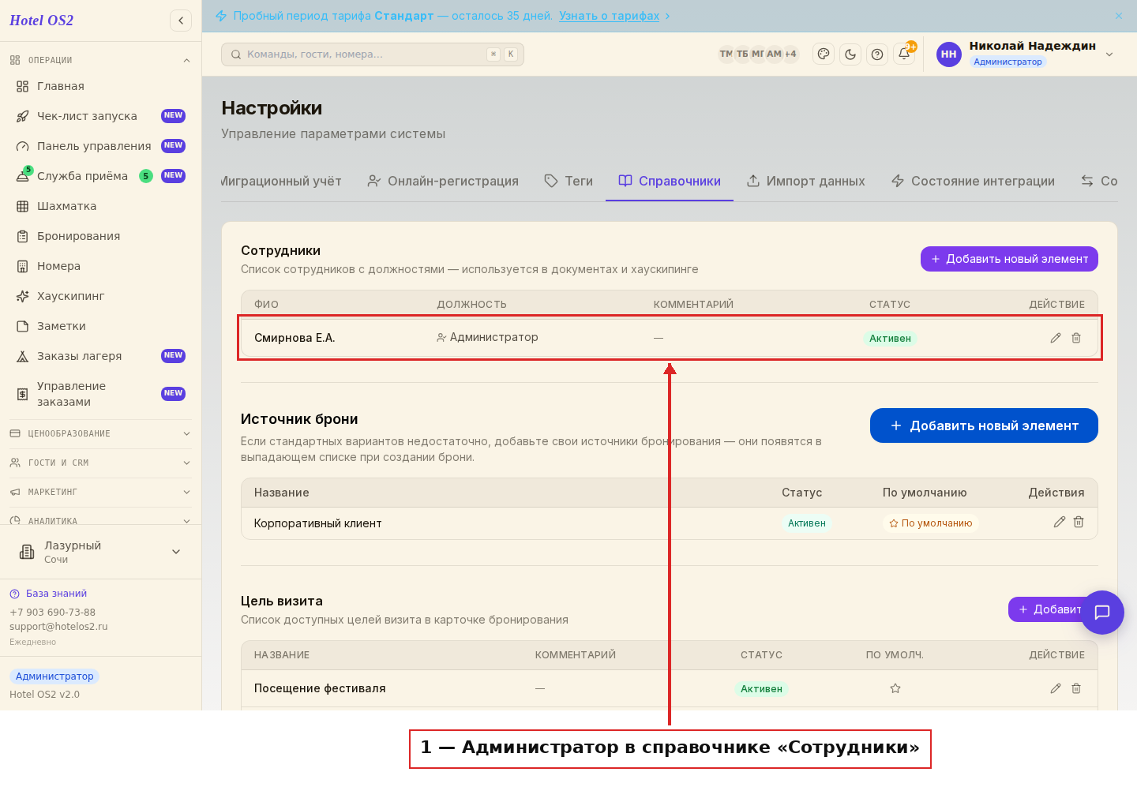Open Николай Надеждин user menu

click(1026, 54)
